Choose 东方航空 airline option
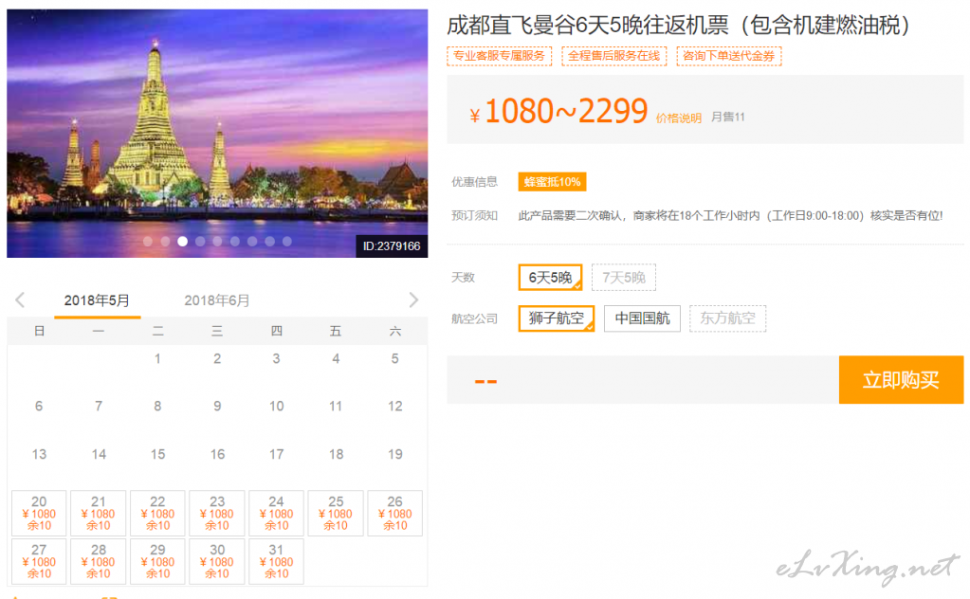The width and height of the screenshot is (970, 599). [727, 318]
